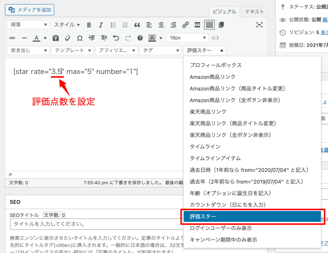
Task: Insert a horizontal line
Action: pos(24,38)
